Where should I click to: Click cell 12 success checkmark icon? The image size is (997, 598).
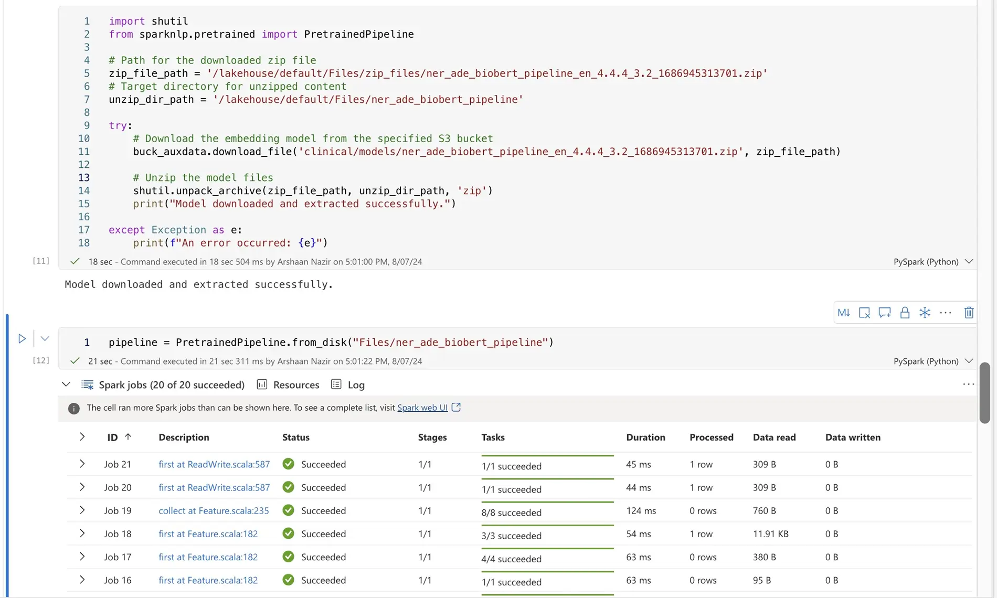(75, 360)
